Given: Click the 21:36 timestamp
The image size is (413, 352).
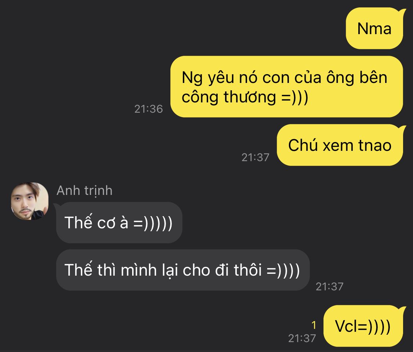Looking at the screenshot, I should (x=149, y=109).
